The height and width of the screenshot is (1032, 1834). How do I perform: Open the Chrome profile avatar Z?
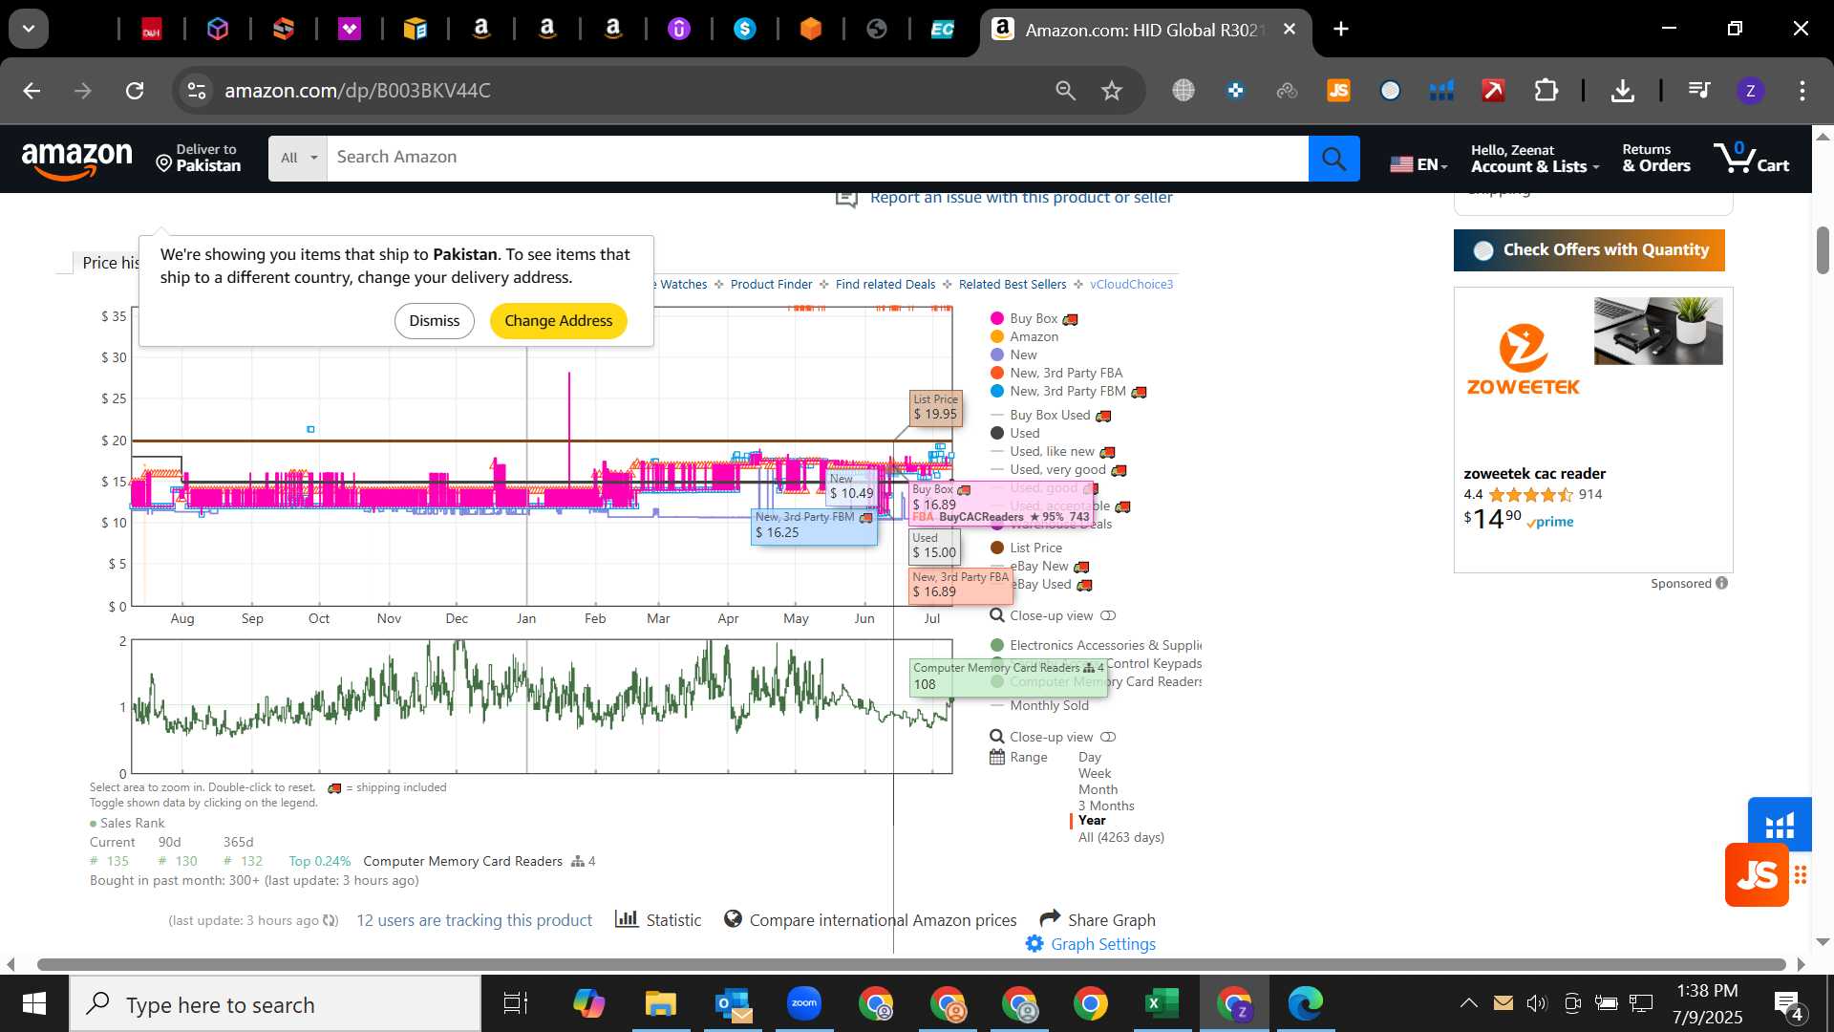1750,91
